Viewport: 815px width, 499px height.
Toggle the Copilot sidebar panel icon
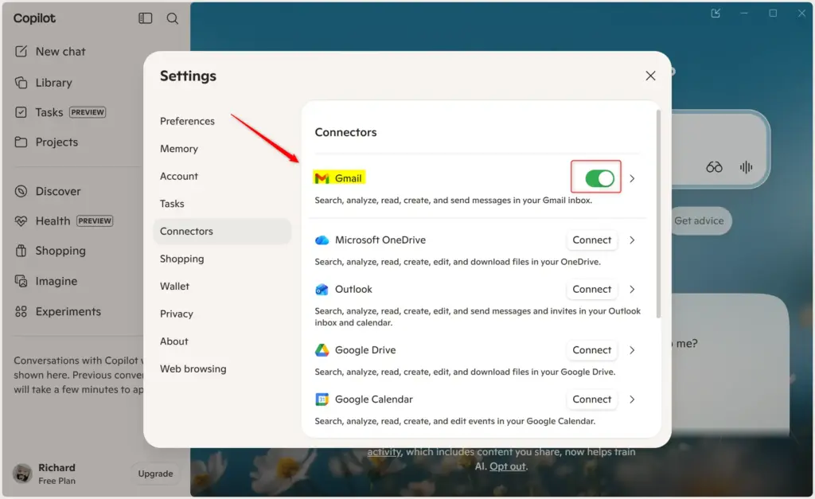(x=145, y=18)
